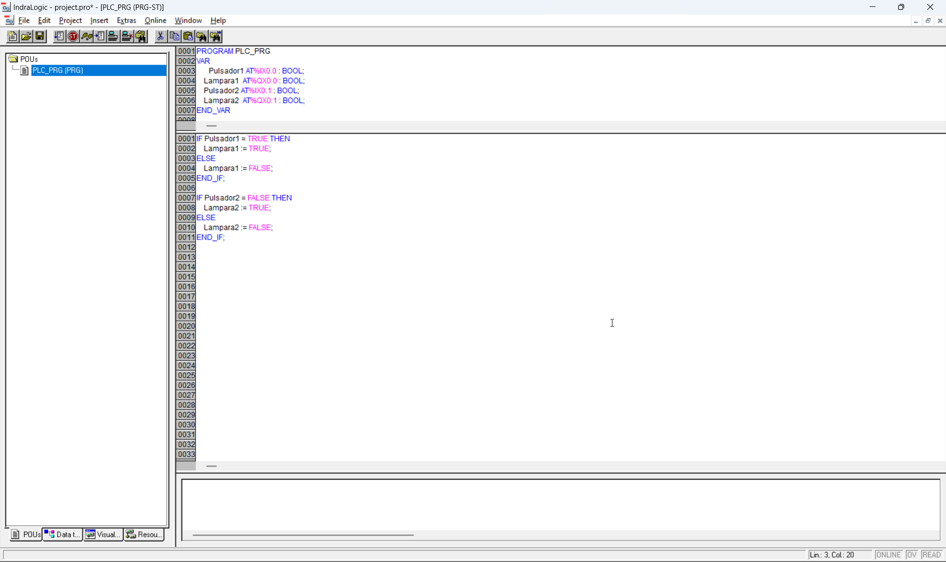Screen dimensions: 946x562
Task: Open the Data t... tab
Action: (62, 534)
